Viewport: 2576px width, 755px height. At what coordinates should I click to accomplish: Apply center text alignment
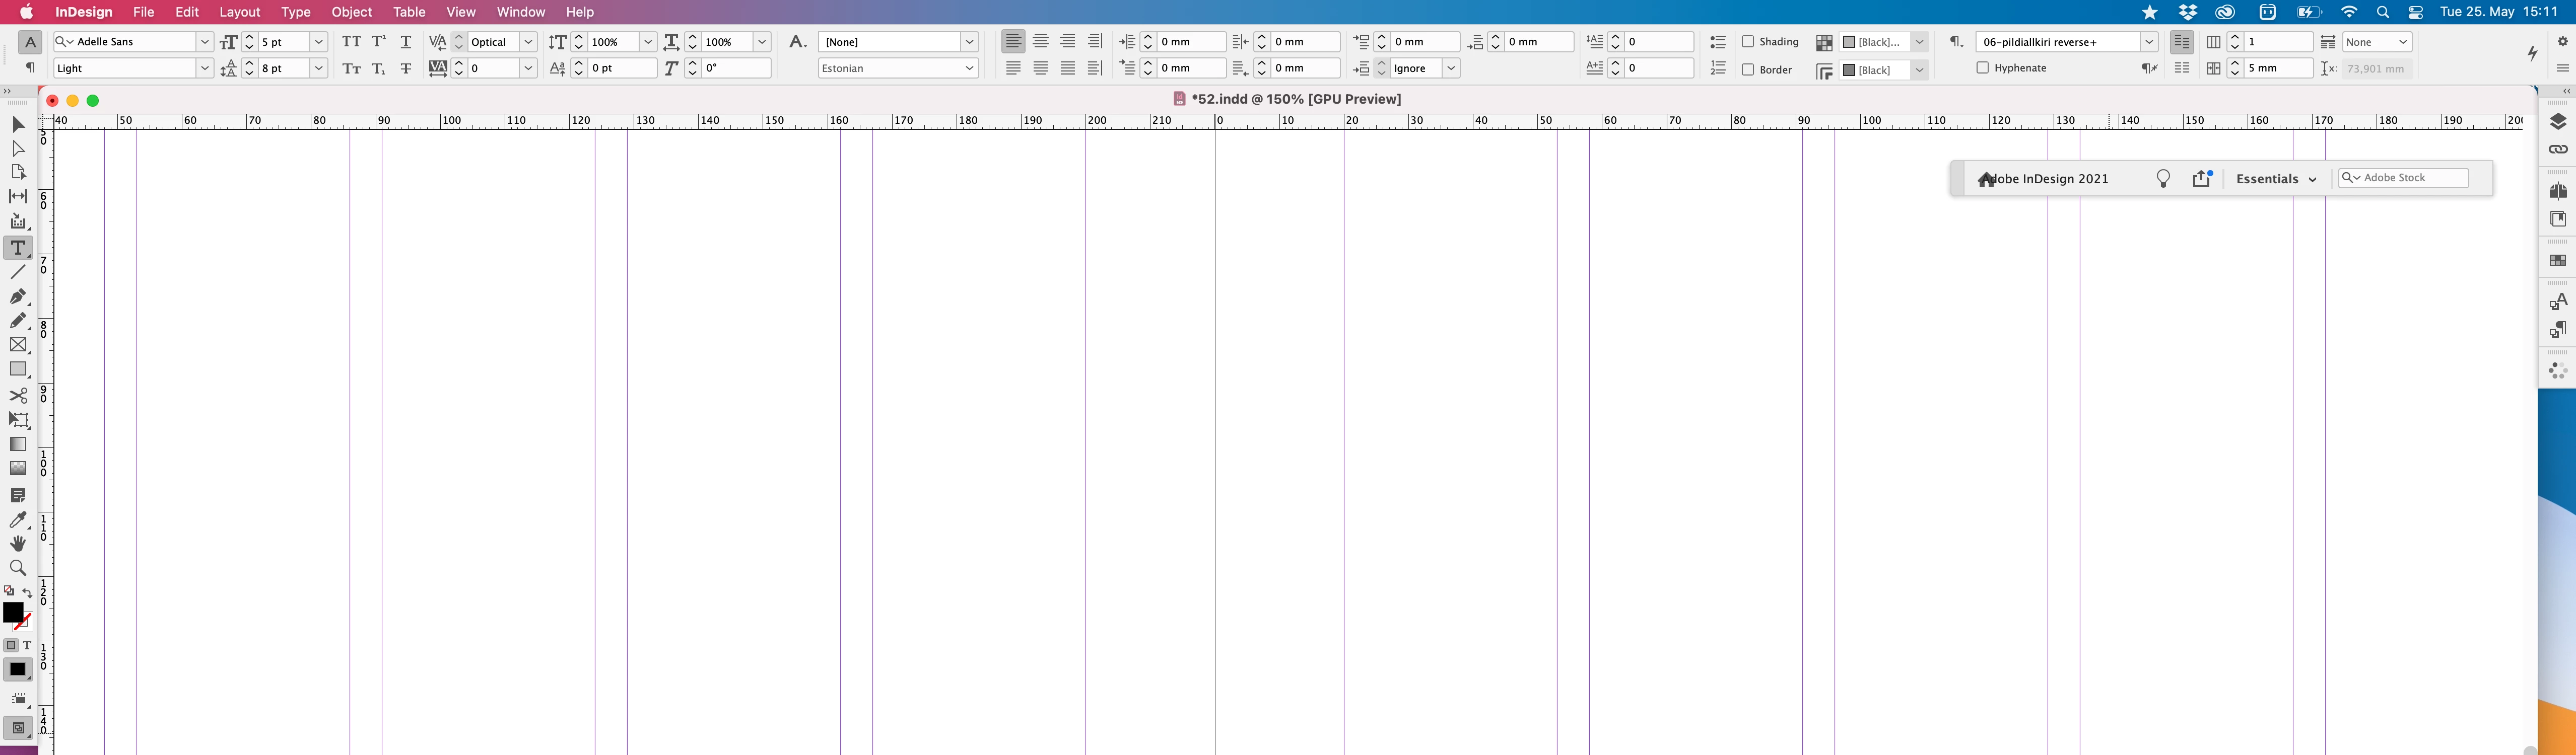(x=1041, y=42)
